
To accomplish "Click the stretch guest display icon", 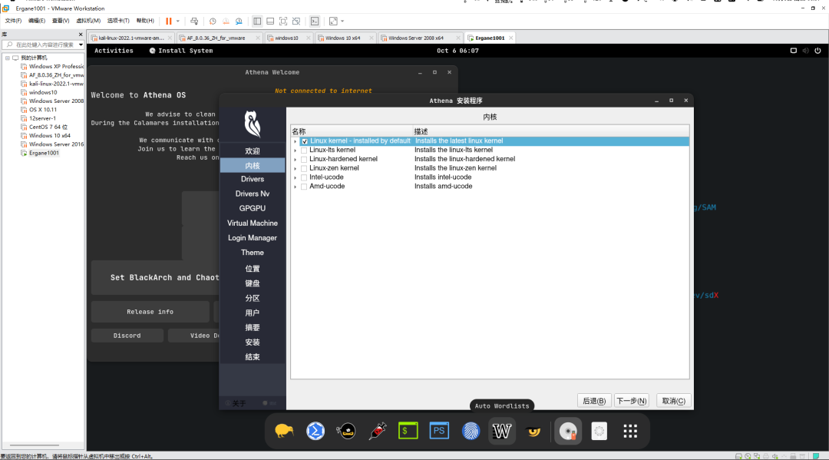I will (x=333, y=22).
